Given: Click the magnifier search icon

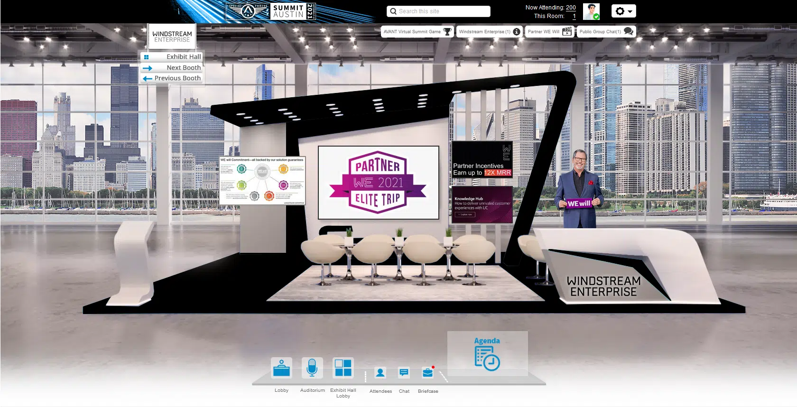Looking at the screenshot, I should pos(393,11).
